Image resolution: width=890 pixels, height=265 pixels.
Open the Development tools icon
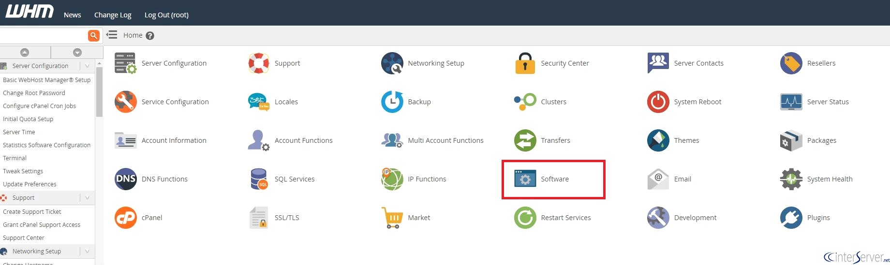[658, 218]
